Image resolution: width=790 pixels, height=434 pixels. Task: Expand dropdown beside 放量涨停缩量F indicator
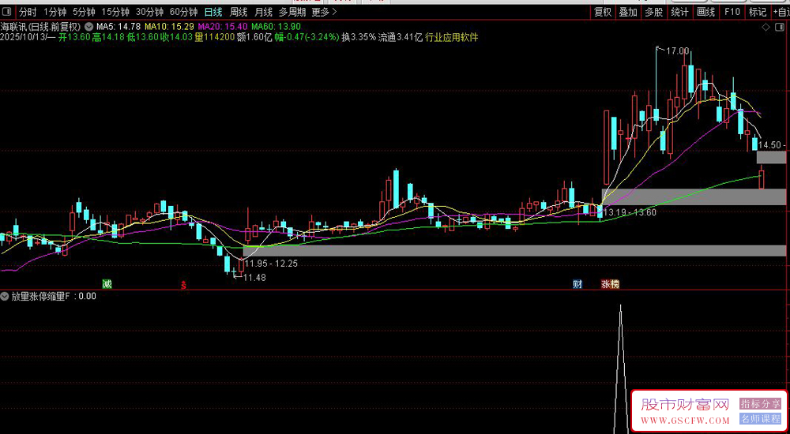[6, 297]
